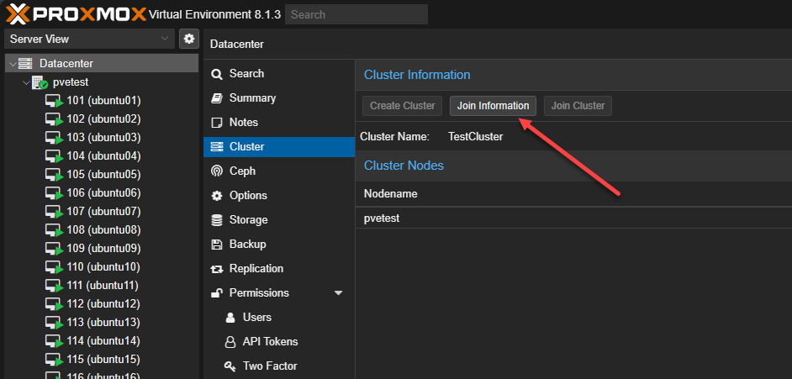Click the Join Cluster button

(578, 106)
